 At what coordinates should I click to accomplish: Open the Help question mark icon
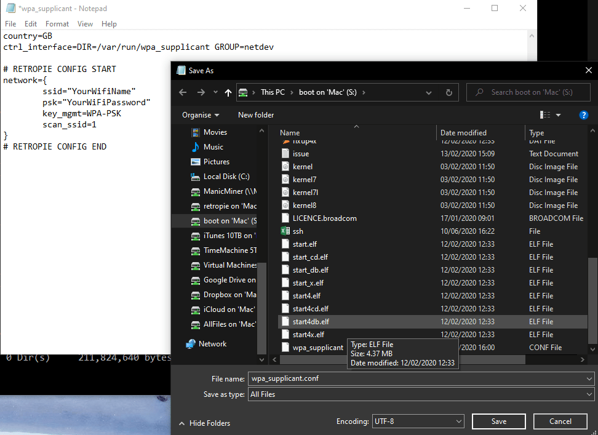pyautogui.click(x=584, y=115)
